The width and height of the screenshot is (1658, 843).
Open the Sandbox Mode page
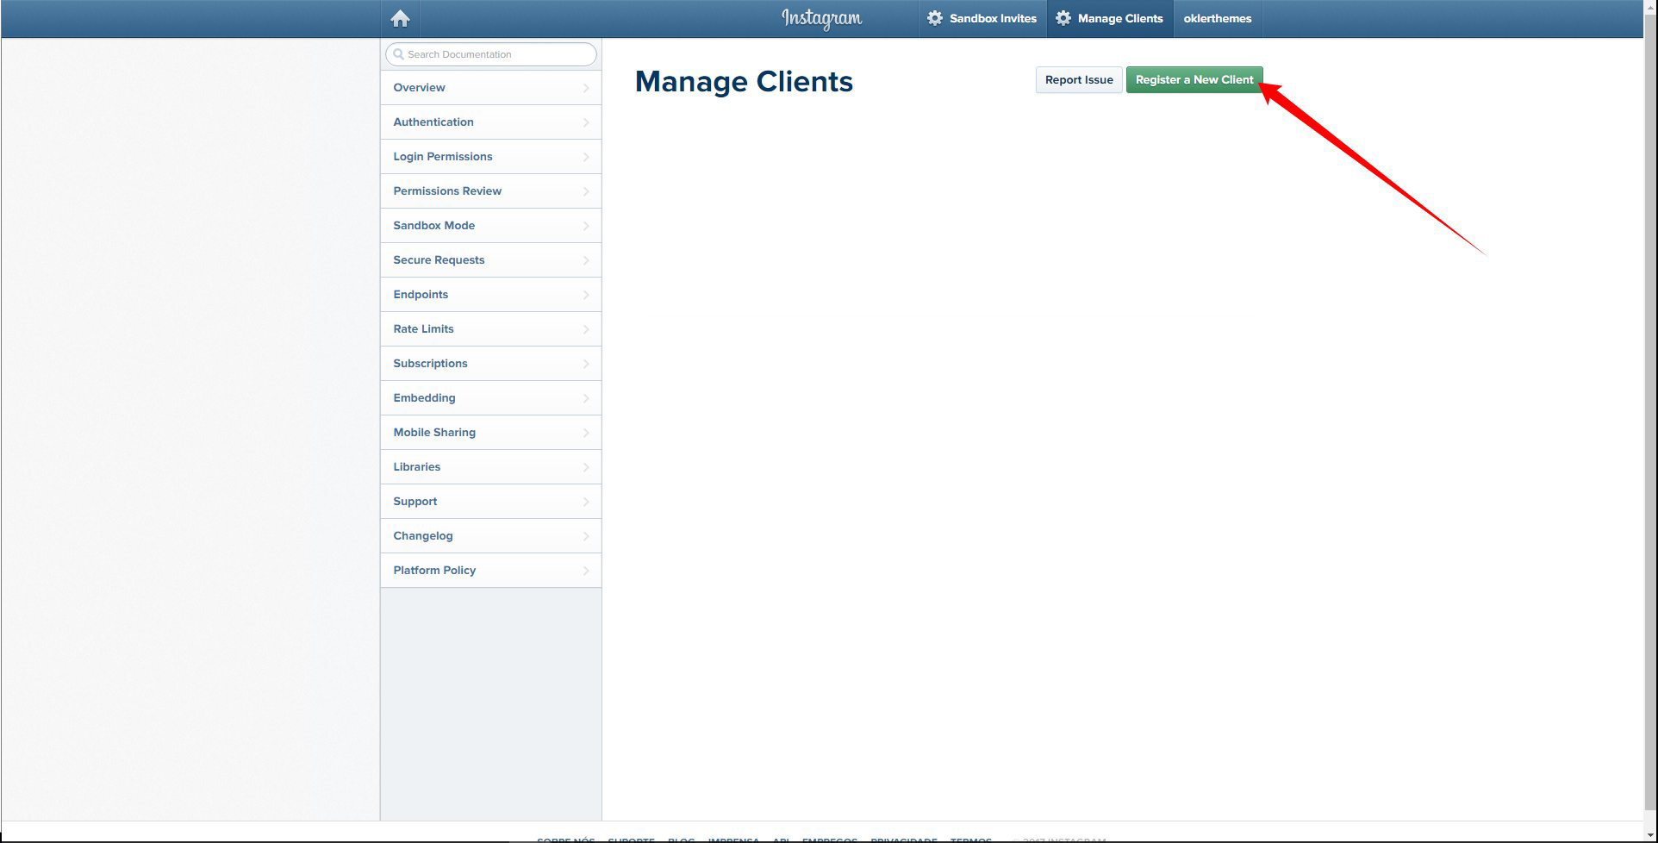coord(434,226)
